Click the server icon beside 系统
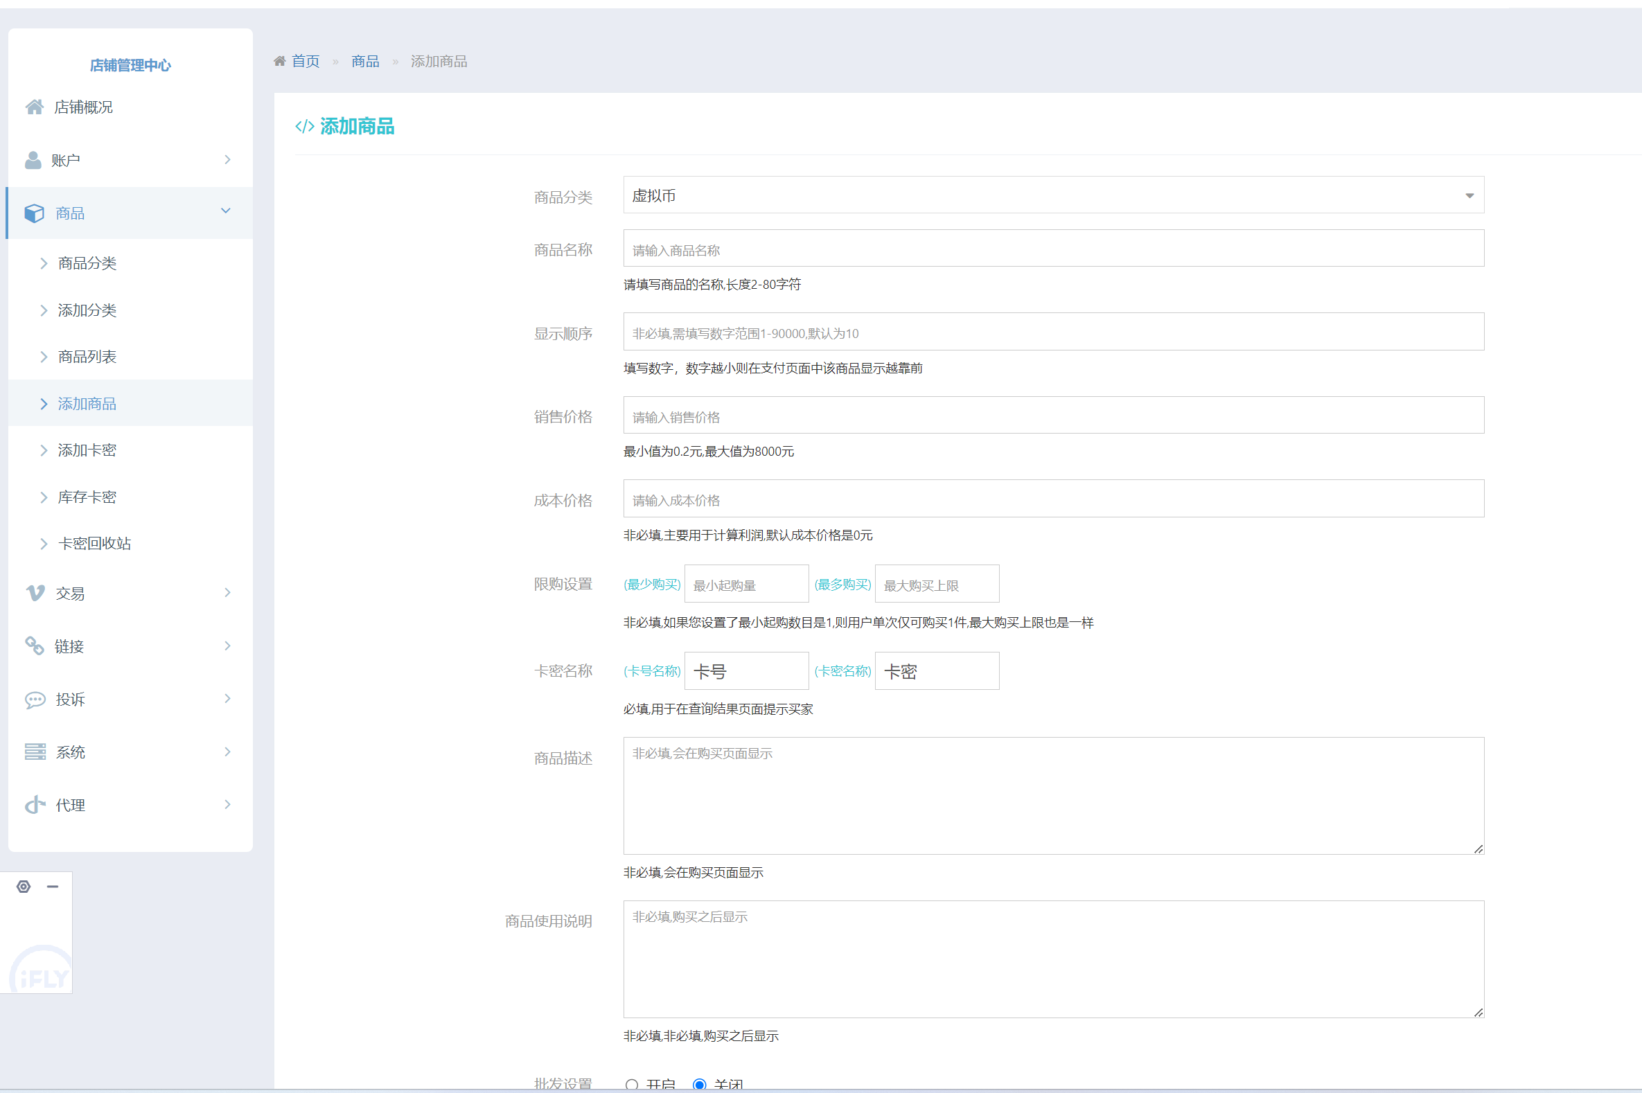The image size is (1642, 1093). pyautogui.click(x=35, y=752)
